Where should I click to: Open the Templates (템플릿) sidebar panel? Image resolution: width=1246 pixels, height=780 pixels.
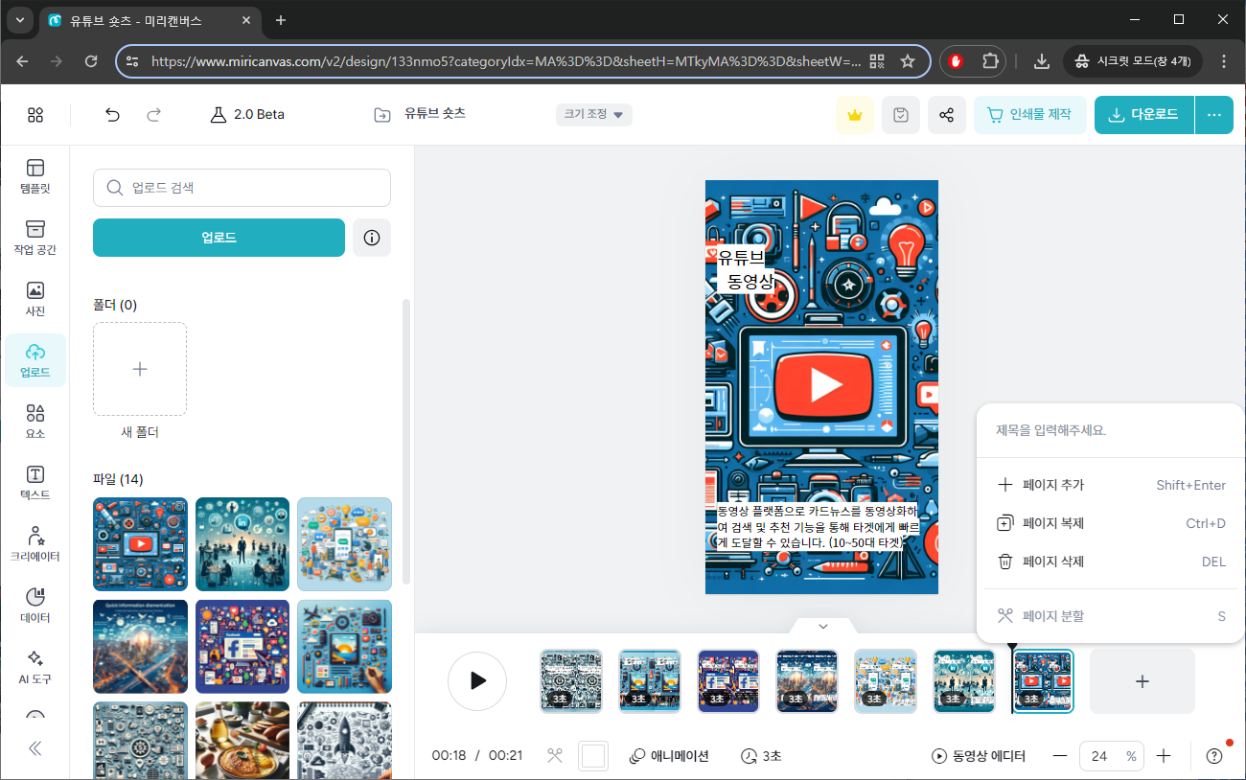pos(35,176)
